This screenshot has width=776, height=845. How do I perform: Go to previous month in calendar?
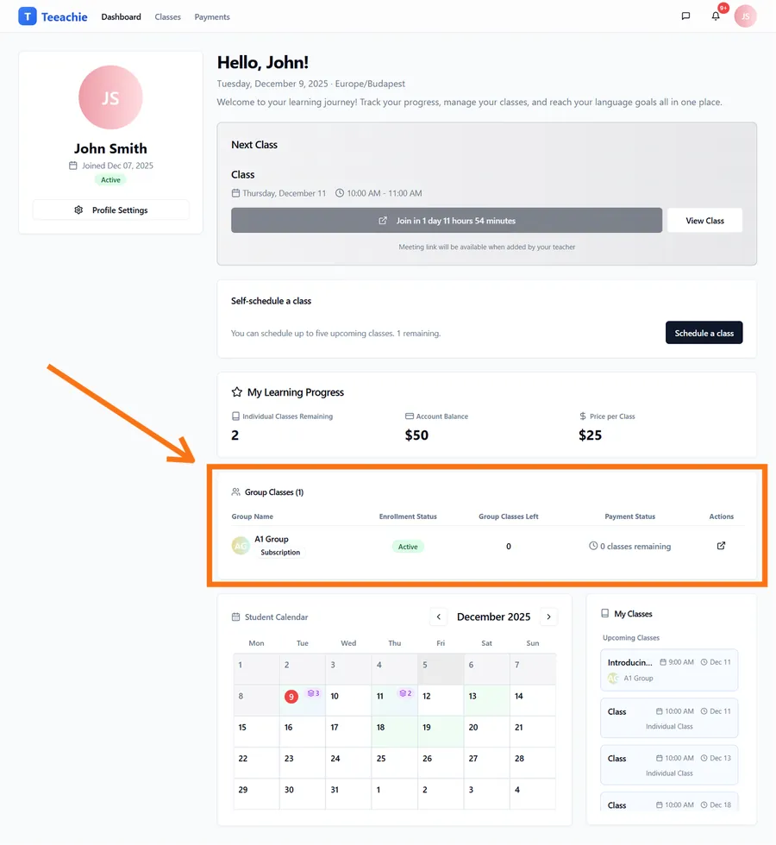[439, 617]
